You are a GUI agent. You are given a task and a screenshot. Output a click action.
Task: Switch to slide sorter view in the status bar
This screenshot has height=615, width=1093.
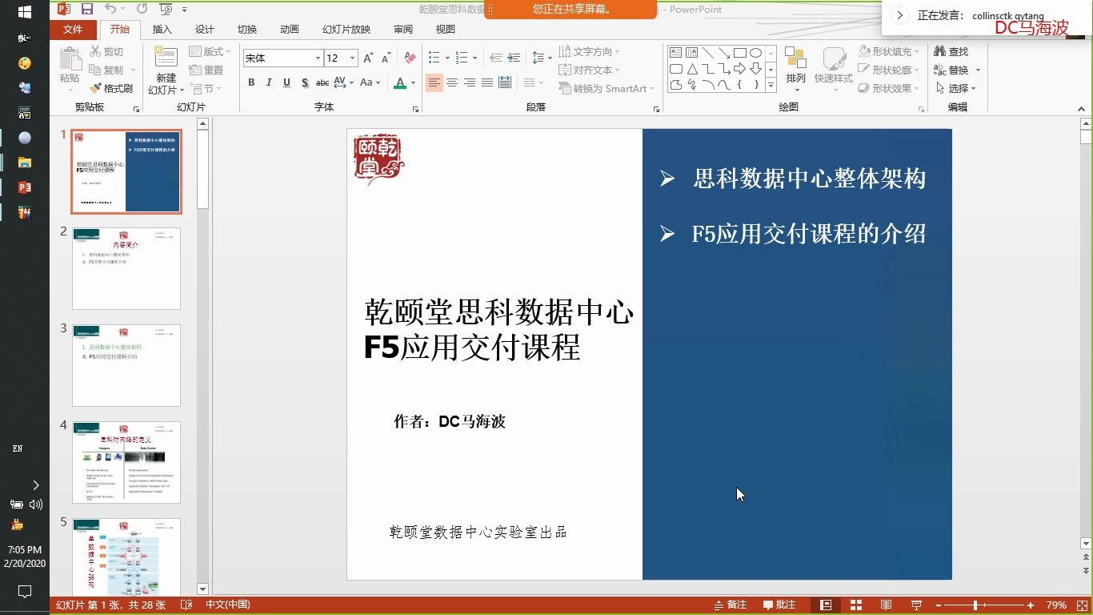click(855, 605)
